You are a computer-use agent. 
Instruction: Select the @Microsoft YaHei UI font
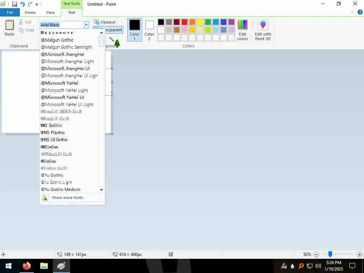click(69, 97)
